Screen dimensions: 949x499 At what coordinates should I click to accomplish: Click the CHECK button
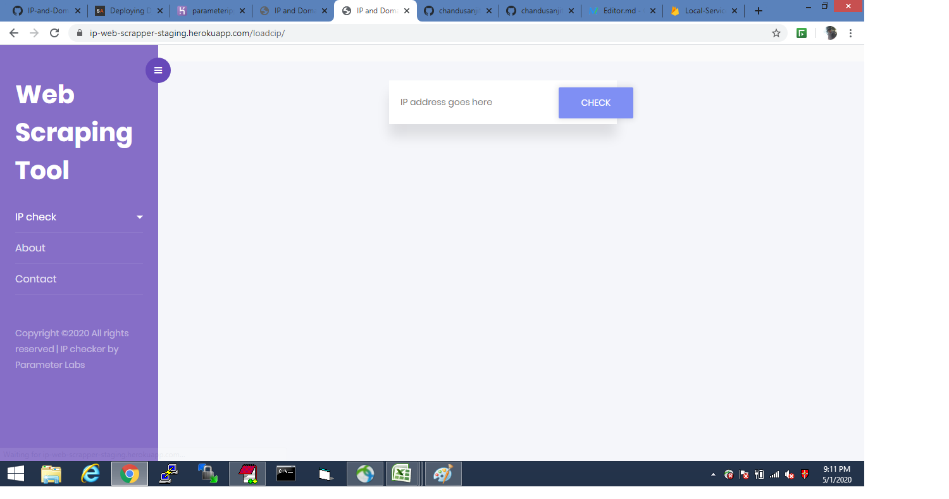tap(596, 103)
